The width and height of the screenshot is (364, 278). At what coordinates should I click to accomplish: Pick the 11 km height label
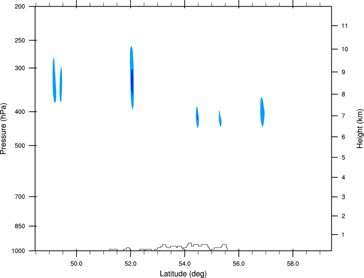click(x=344, y=26)
